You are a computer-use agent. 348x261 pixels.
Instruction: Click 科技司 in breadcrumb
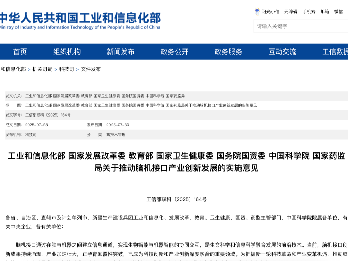click(x=67, y=69)
